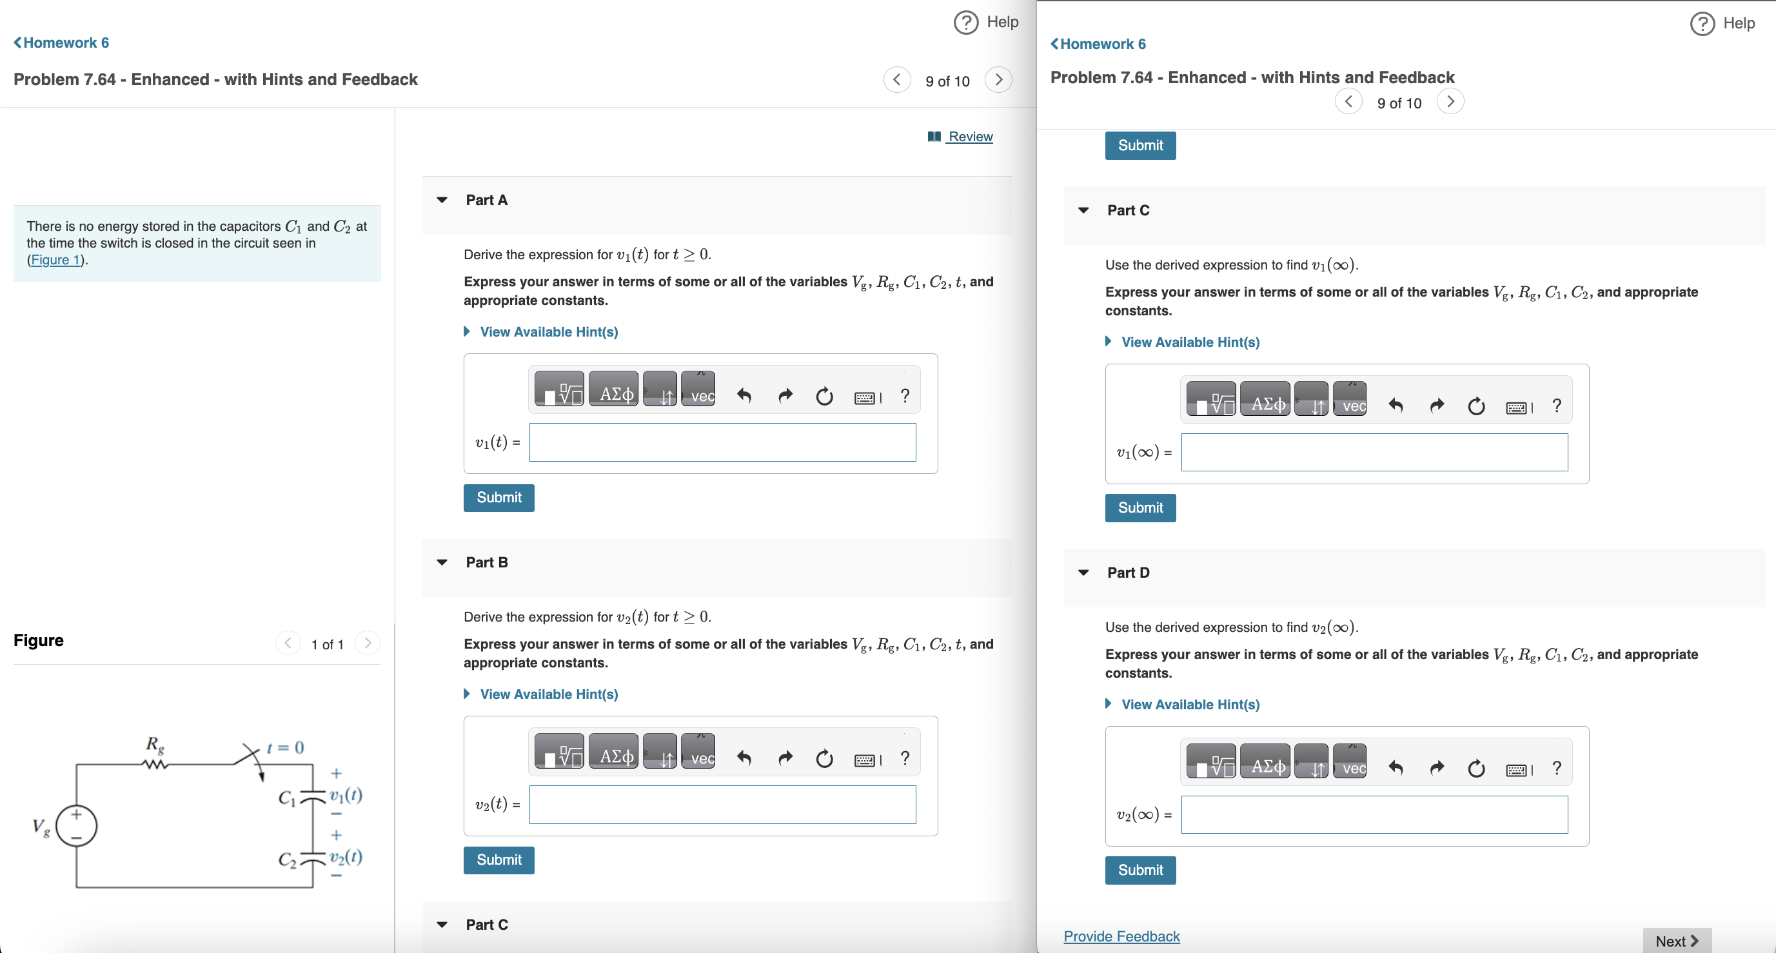Go to next problem arrow in left pane
Screen dimensions: 1776x953
(998, 80)
